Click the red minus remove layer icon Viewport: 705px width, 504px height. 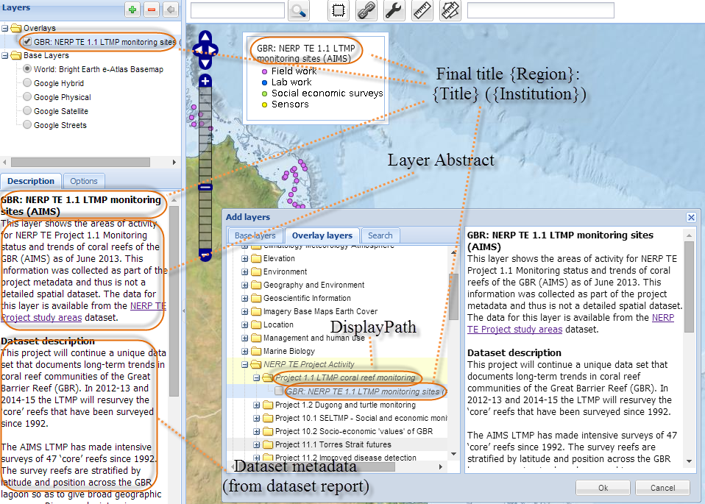pyautogui.click(x=152, y=10)
